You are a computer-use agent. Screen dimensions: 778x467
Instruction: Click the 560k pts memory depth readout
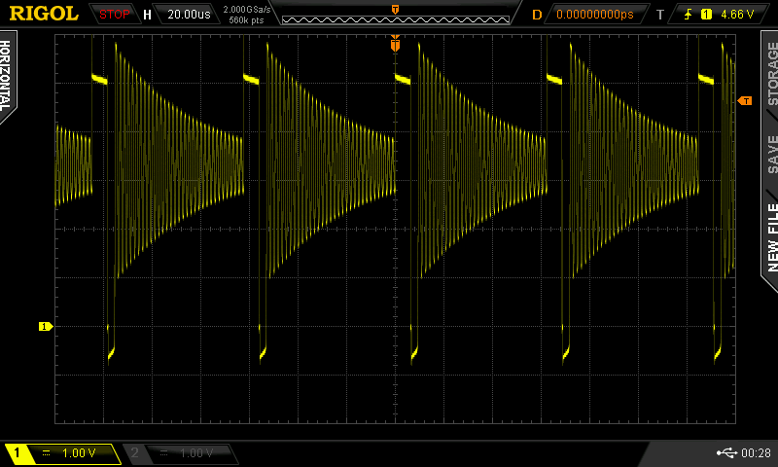coord(247,20)
